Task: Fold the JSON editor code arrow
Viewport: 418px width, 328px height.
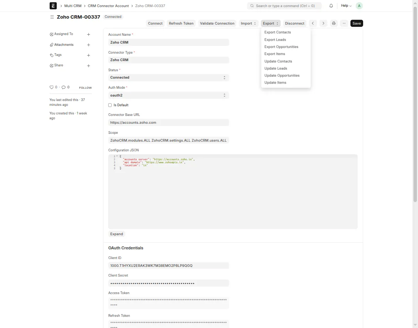Action: coord(117,156)
